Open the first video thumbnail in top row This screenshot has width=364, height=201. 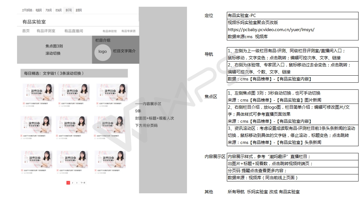38,92
